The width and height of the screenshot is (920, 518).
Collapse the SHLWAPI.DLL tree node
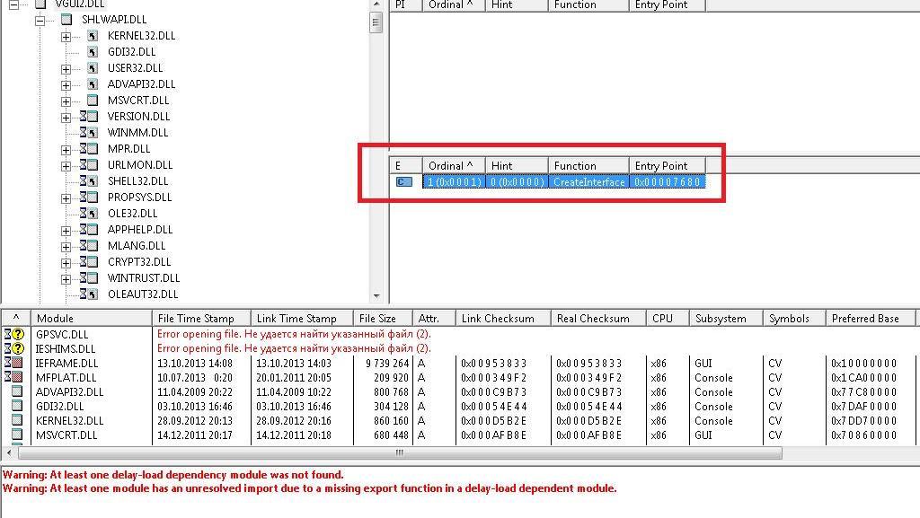click(x=40, y=20)
